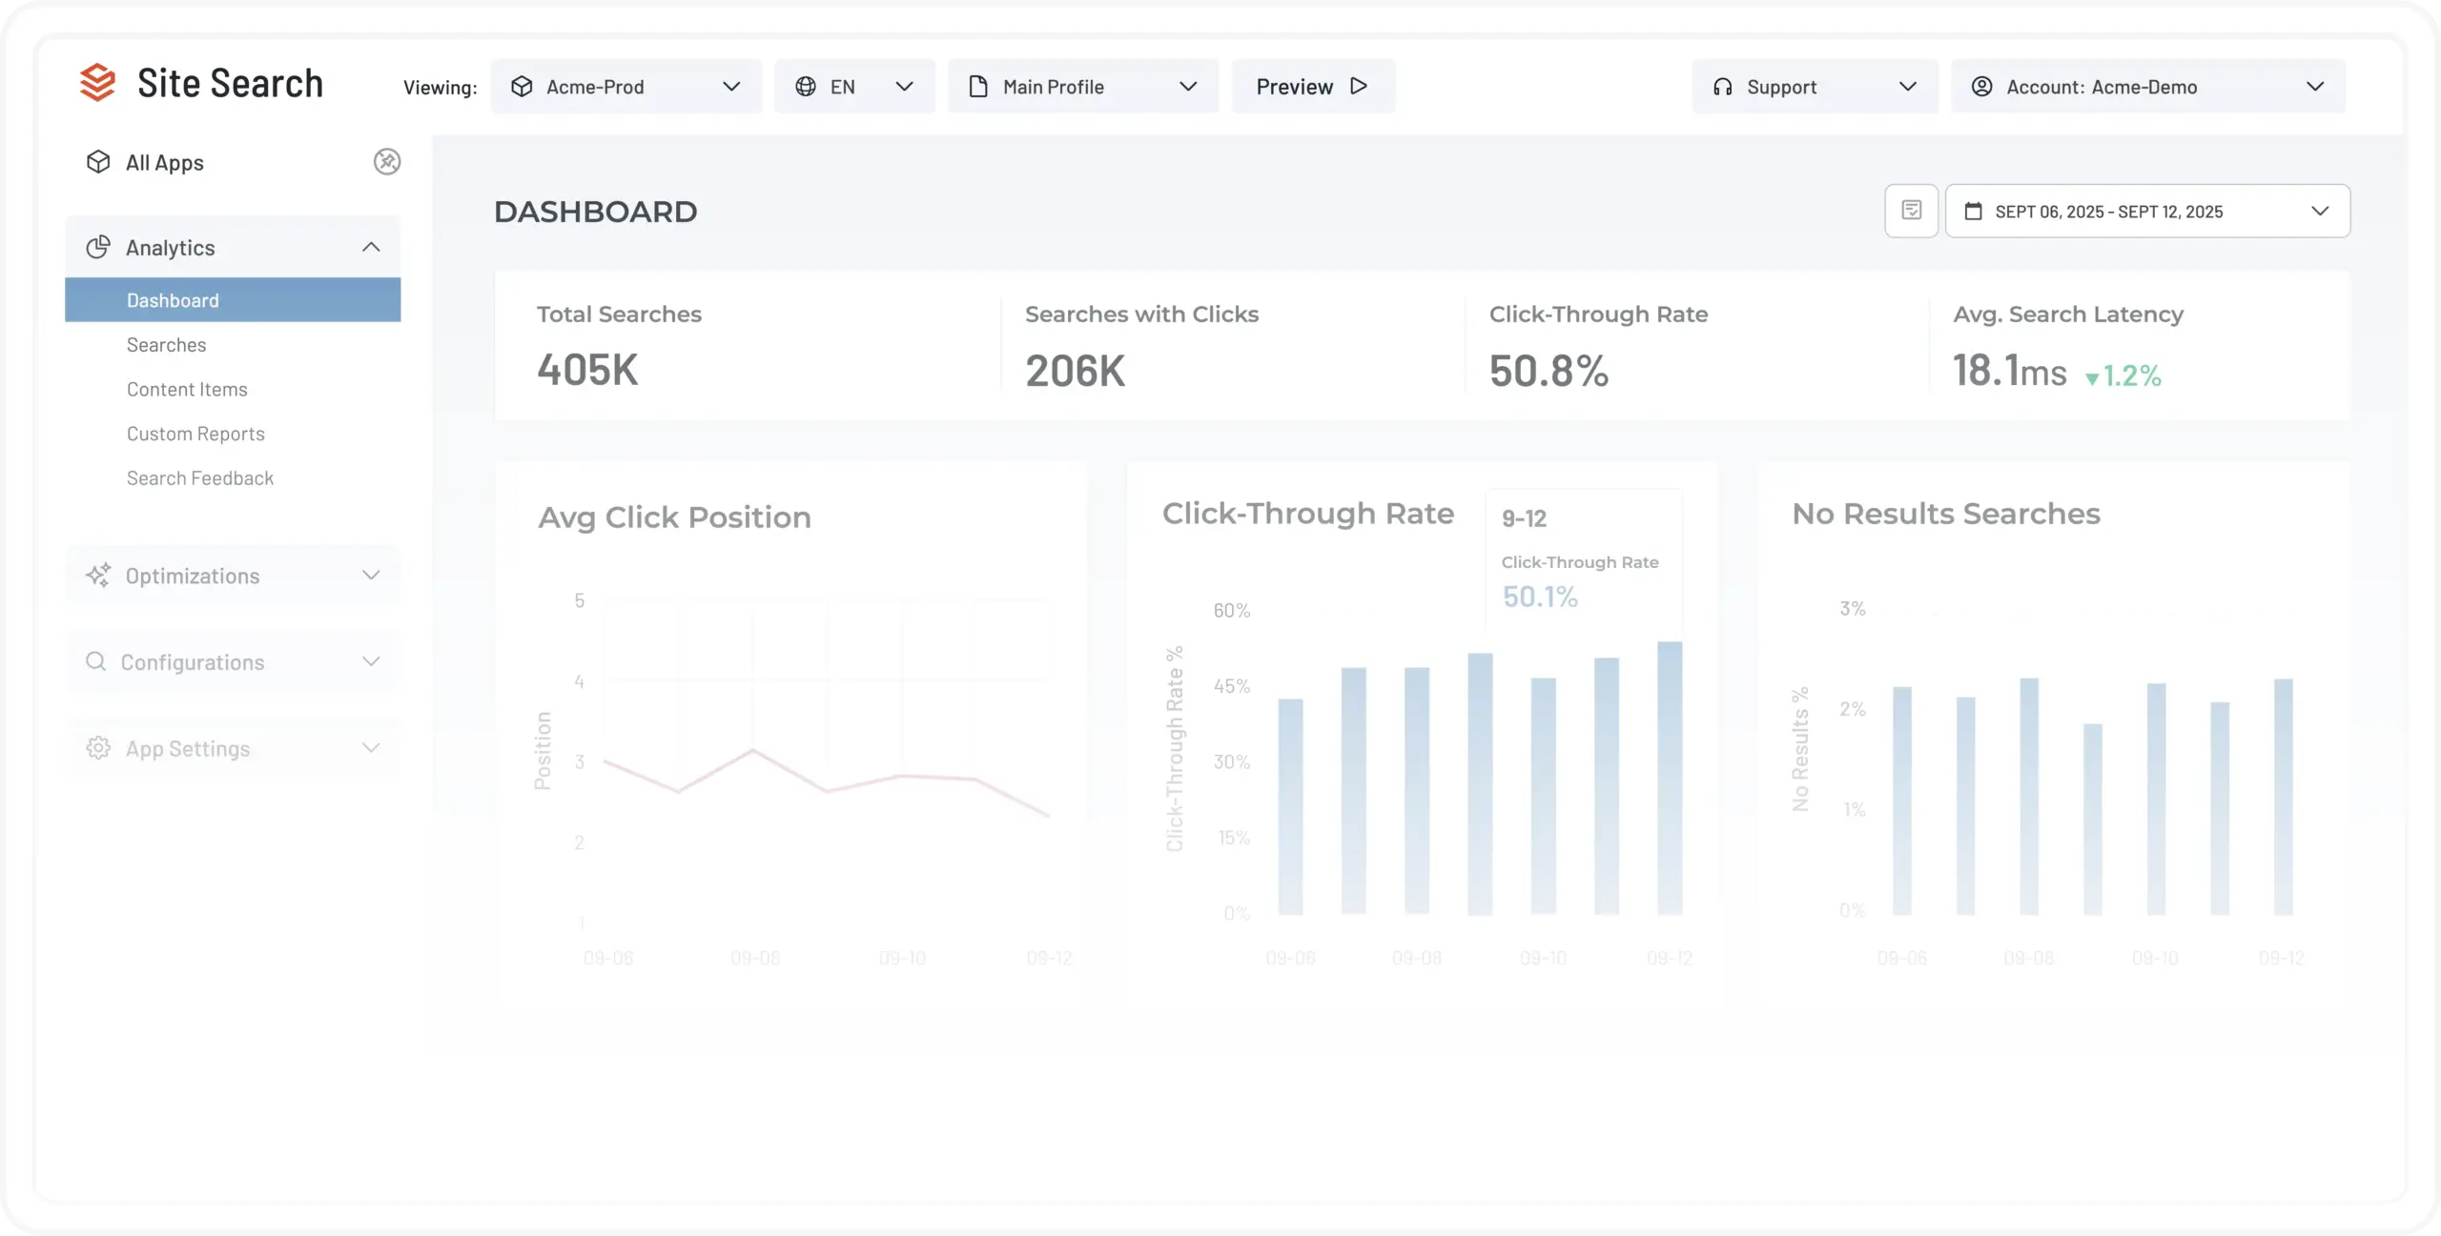The image size is (2441, 1236).
Task: Select Search Feedback in sidebar
Action: pyautogui.click(x=200, y=478)
